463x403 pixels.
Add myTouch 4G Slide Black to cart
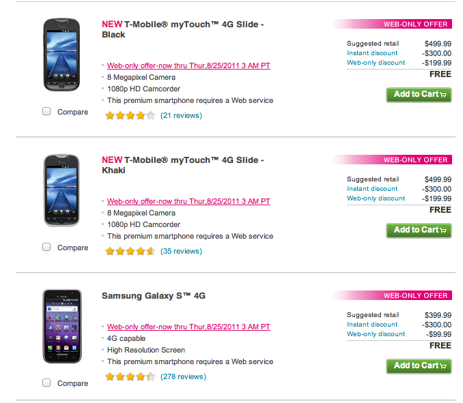[x=419, y=95]
